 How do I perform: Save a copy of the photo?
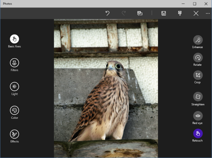tap(180, 13)
